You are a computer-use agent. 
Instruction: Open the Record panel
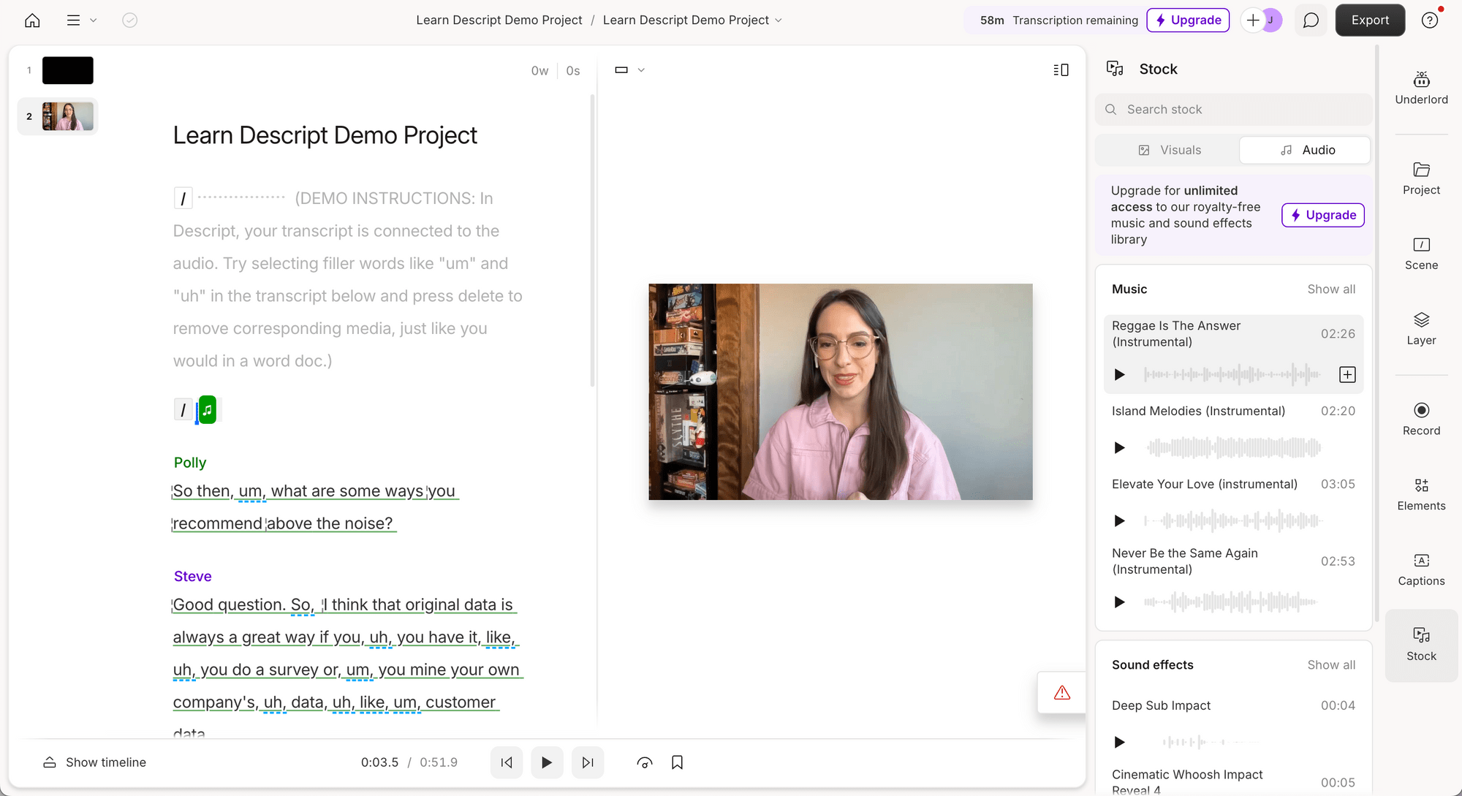[1421, 420]
